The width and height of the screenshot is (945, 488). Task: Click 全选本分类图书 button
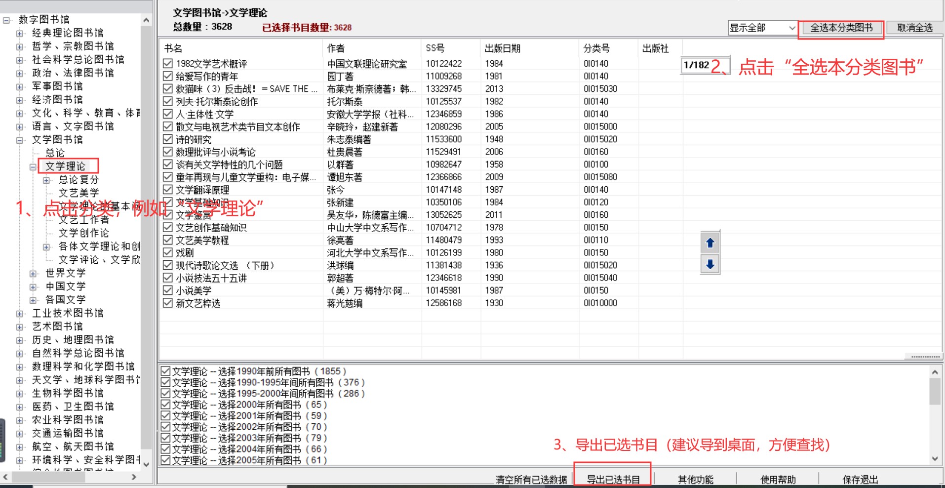(x=841, y=28)
